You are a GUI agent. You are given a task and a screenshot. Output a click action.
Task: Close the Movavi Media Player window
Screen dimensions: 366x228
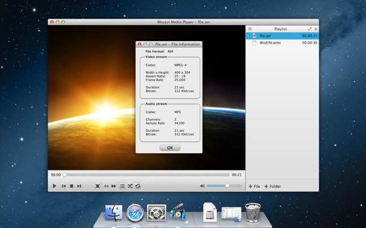pyautogui.click(x=52, y=22)
